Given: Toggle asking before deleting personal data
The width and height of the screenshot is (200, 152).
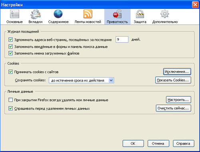Looking at the screenshot, I should pos(10,108).
